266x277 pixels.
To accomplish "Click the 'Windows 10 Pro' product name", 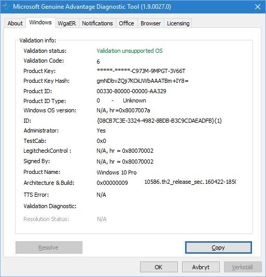I will point(117,172).
